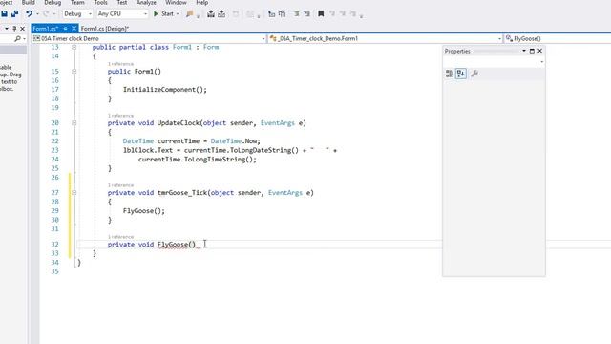The image size is (611, 344).
Task: Uncomment the selected lines
Action: (307, 13)
